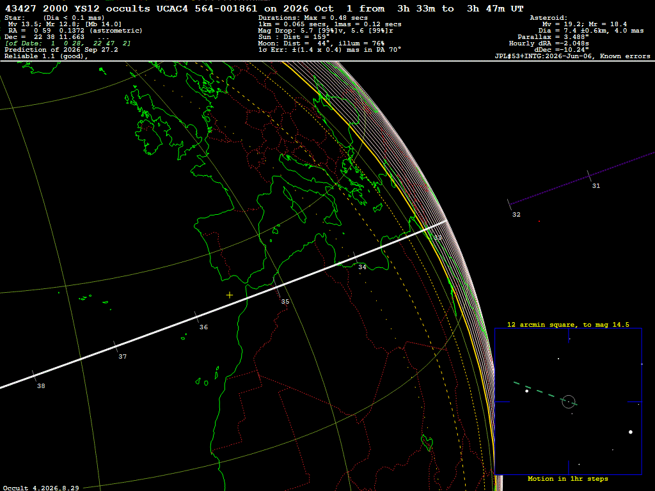Click the minute 31 label on purple track
Screen dimensions: 655x491
click(596, 186)
